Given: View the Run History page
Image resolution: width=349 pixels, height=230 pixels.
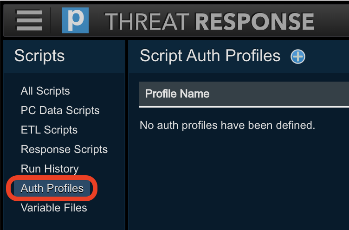Looking at the screenshot, I should (x=50, y=169).
